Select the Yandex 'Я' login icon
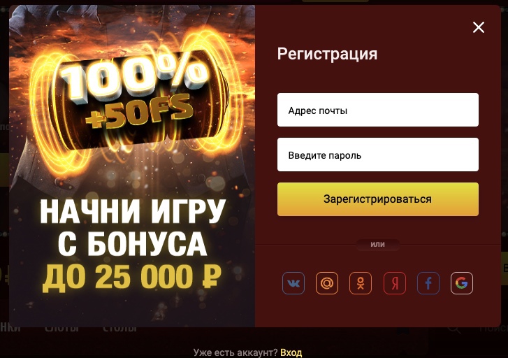The height and width of the screenshot is (358, 508). 394,283
